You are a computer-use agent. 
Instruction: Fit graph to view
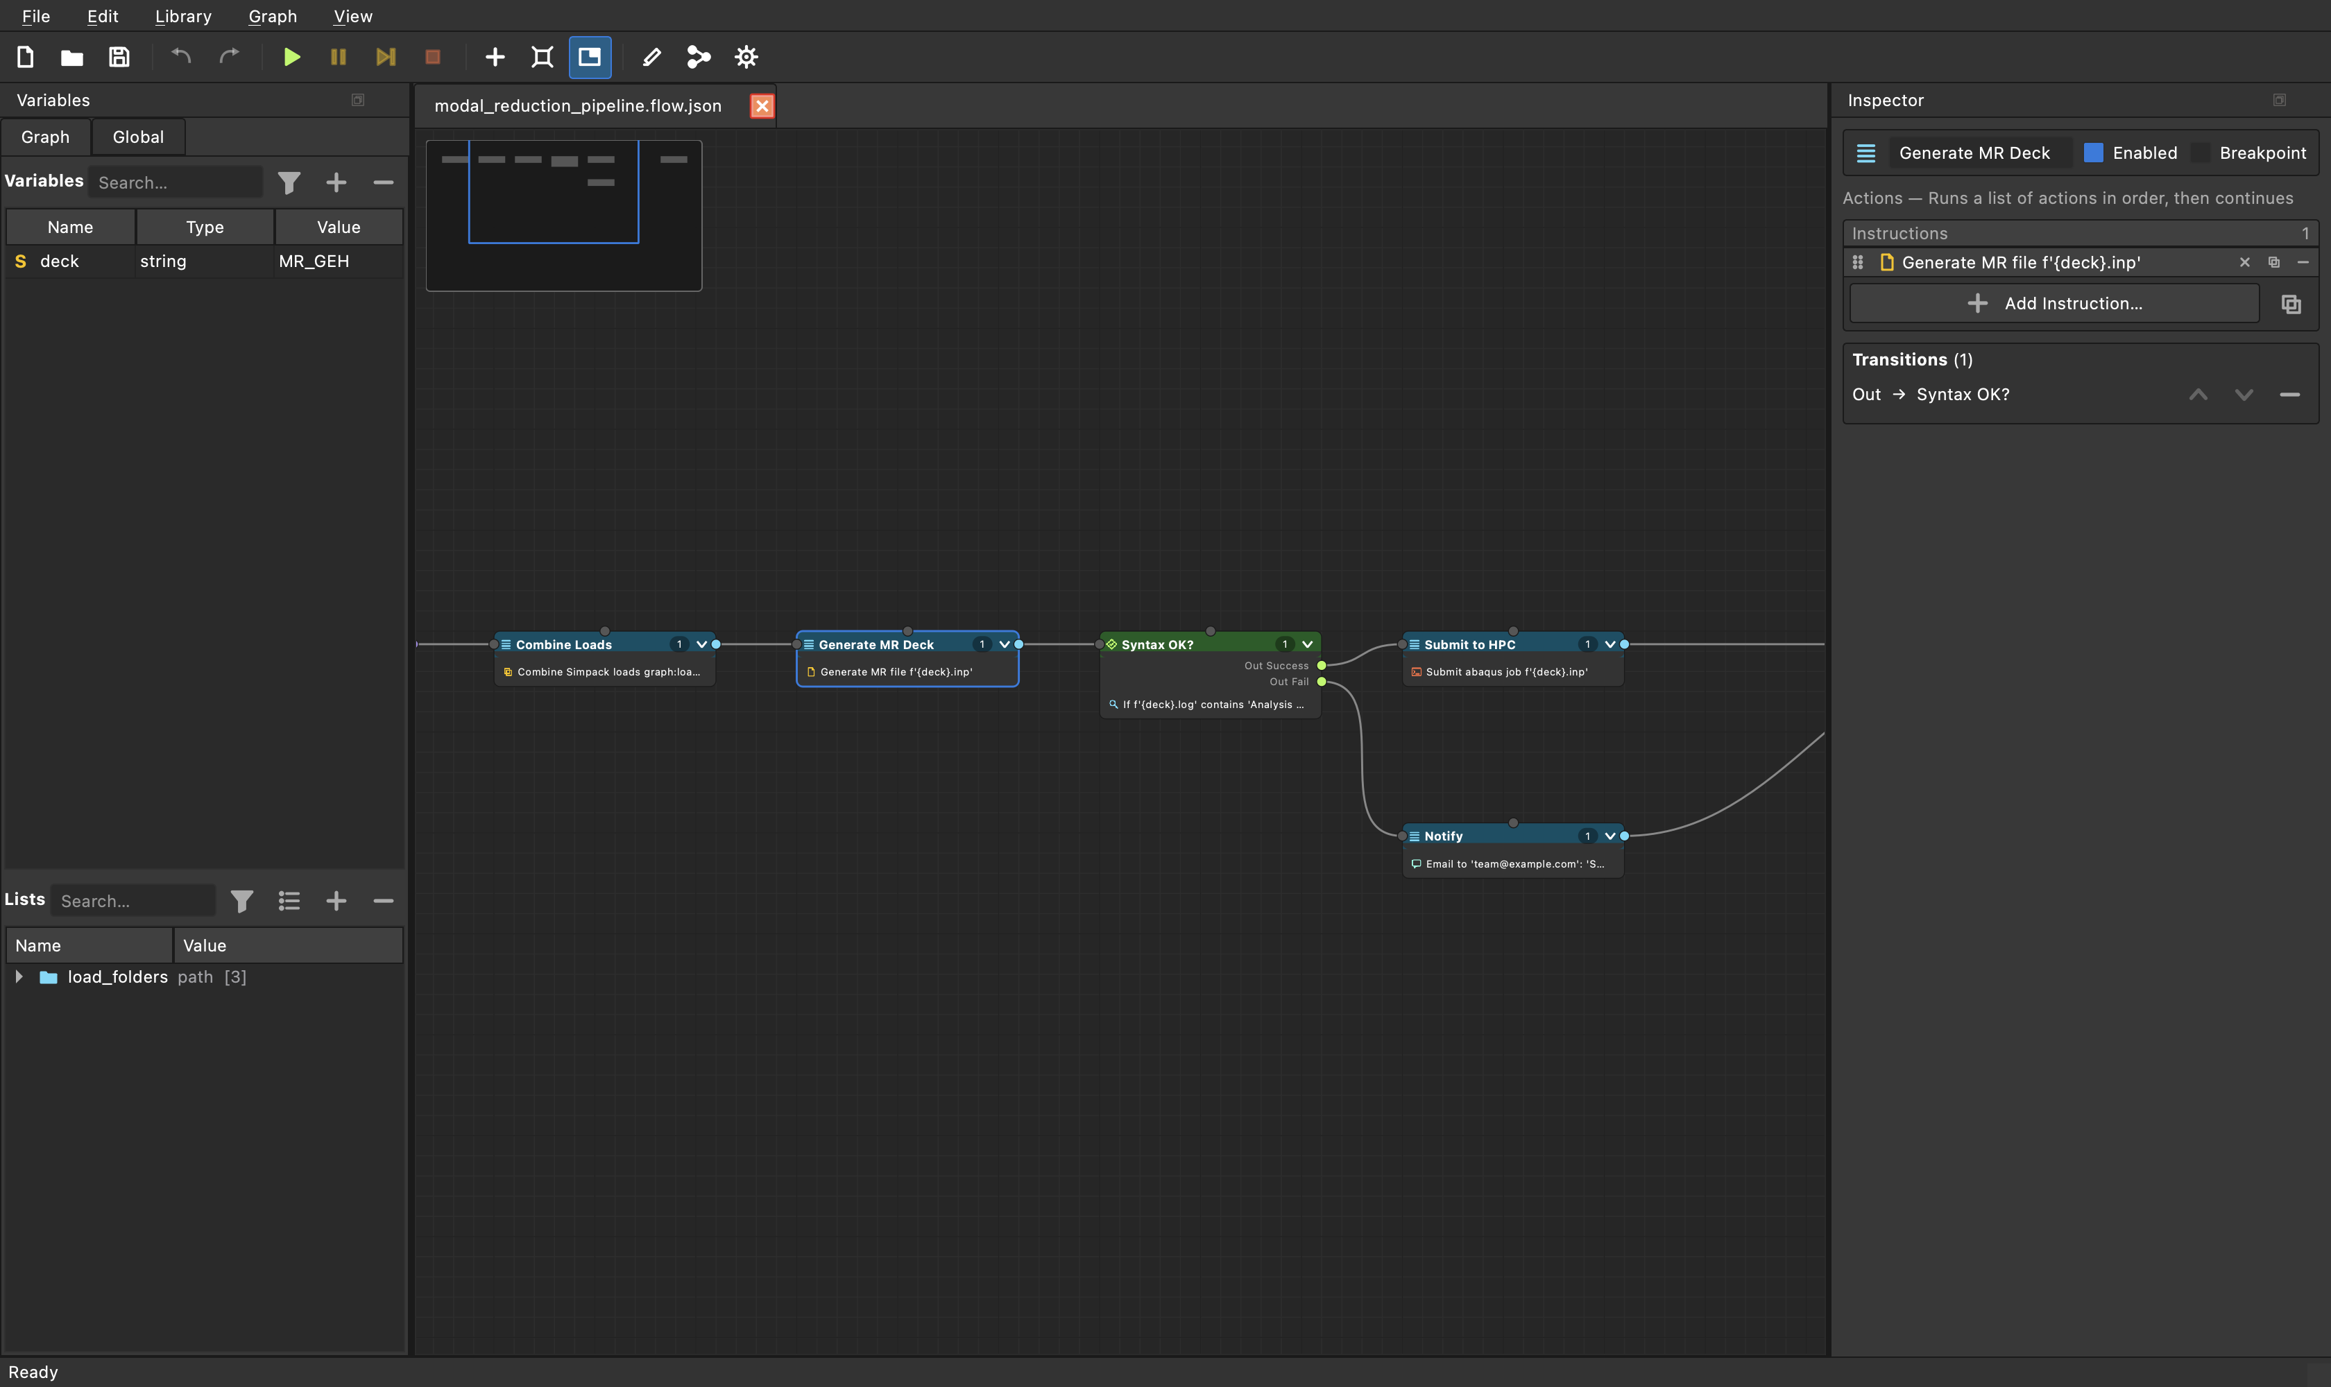(543, 57)
